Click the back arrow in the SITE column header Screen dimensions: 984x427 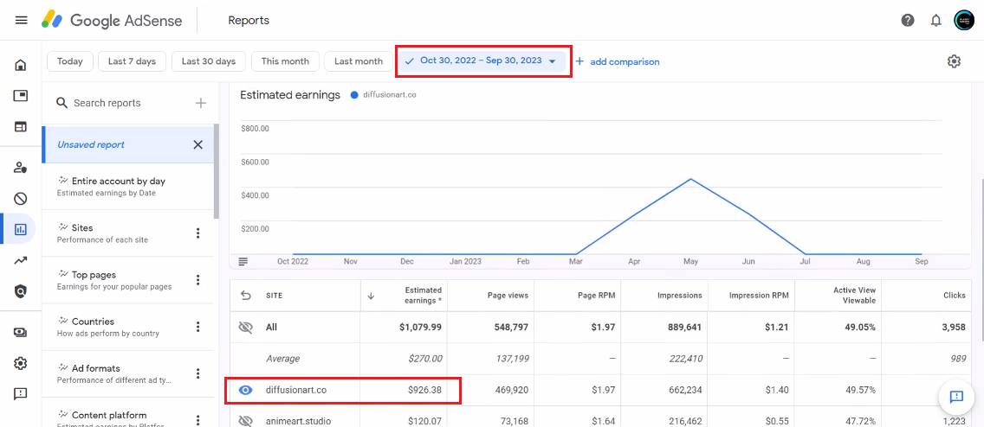coord(245,296)
